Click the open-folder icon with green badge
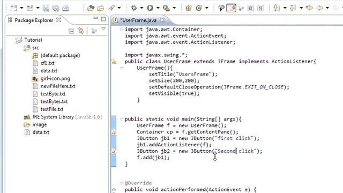The width and height of the screenshot is (343, 193). 91,8
